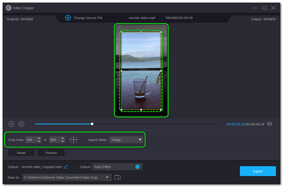Click the Auto;24fps output format field

(113, 167)
